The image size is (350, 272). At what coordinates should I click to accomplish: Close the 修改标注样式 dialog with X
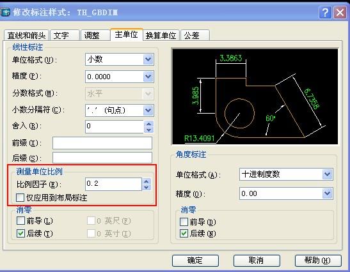coord(340,13)
